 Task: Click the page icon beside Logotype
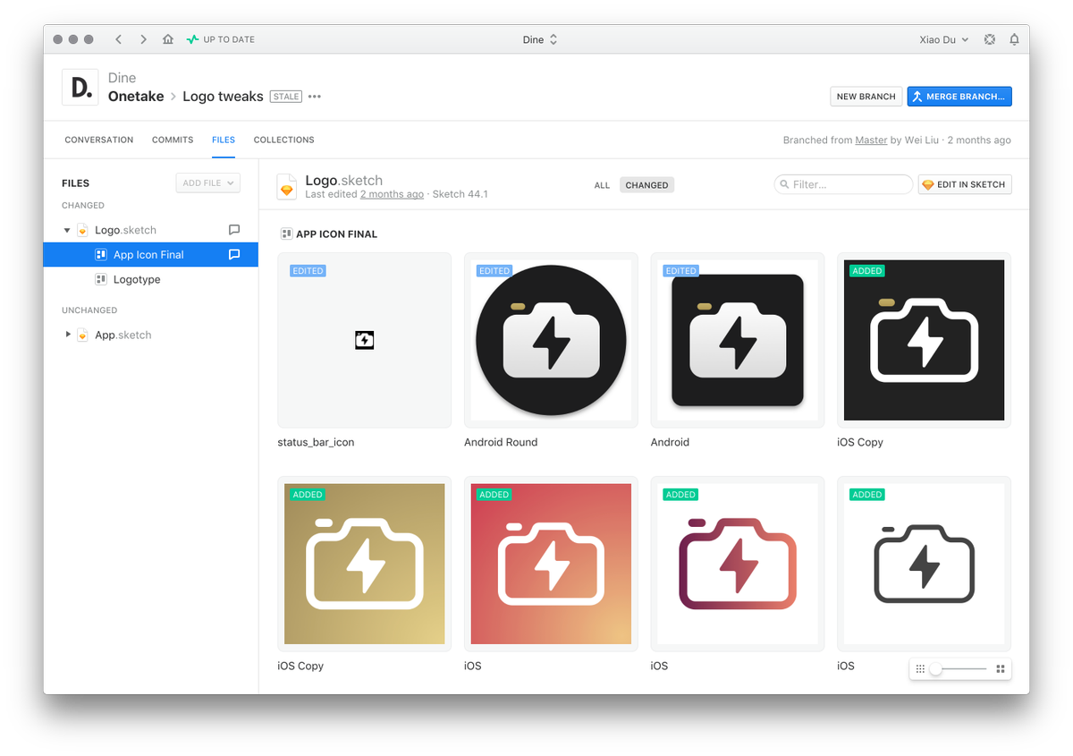101,280
